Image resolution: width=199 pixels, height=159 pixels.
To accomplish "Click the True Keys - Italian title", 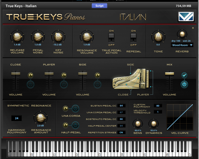I will point(21,6).
